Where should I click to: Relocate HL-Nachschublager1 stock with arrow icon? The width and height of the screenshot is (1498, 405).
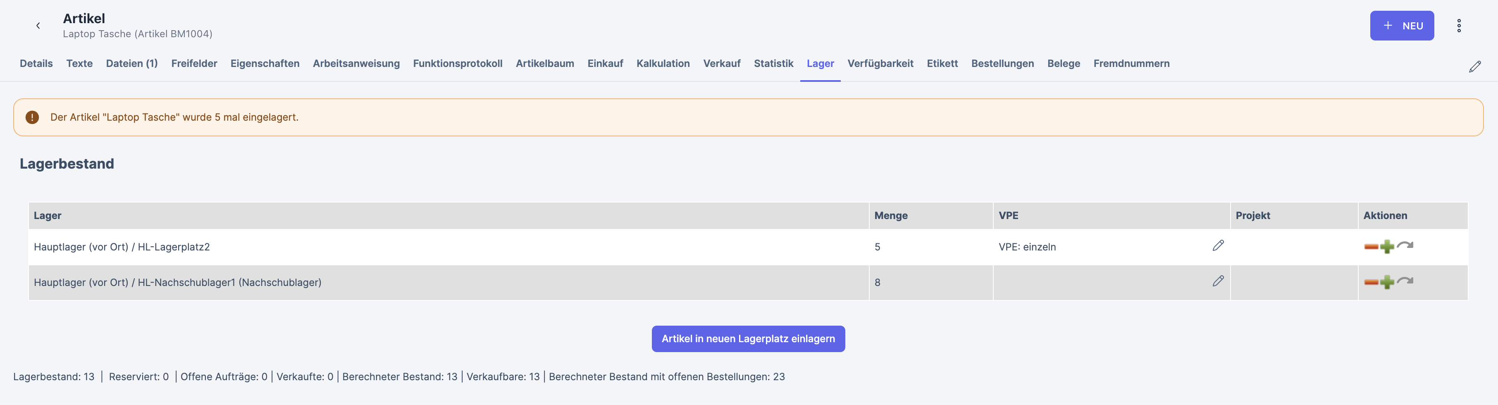[1405, 281]
